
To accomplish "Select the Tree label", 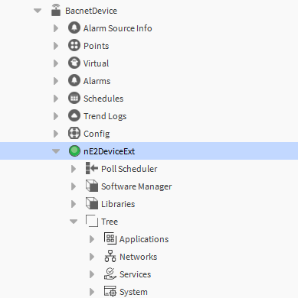I will [x=110, y=222].
